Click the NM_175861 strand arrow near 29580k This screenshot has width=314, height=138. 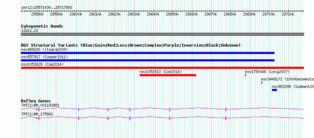pos(37,118)
